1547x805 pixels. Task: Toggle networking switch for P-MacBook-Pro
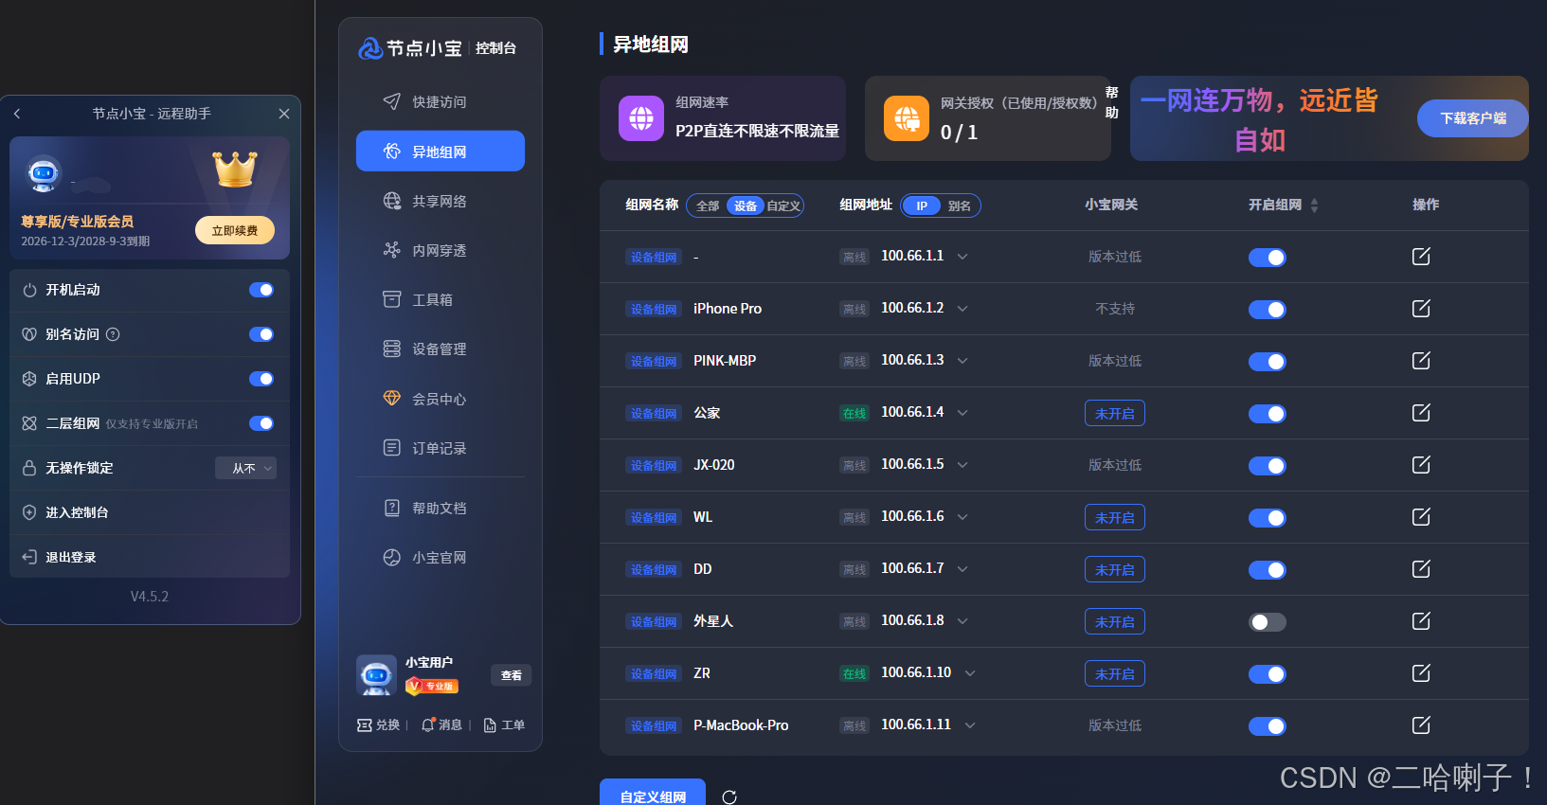pyautogui.click(x=1268, y=726)
